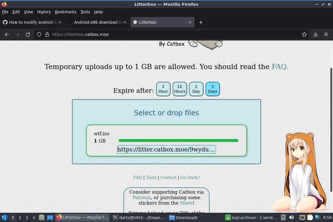Image resolution: width=333 pixels, height=222 pixels.
Task: Open the Store link
Action: pyautogui.click(x=186, y=203)
